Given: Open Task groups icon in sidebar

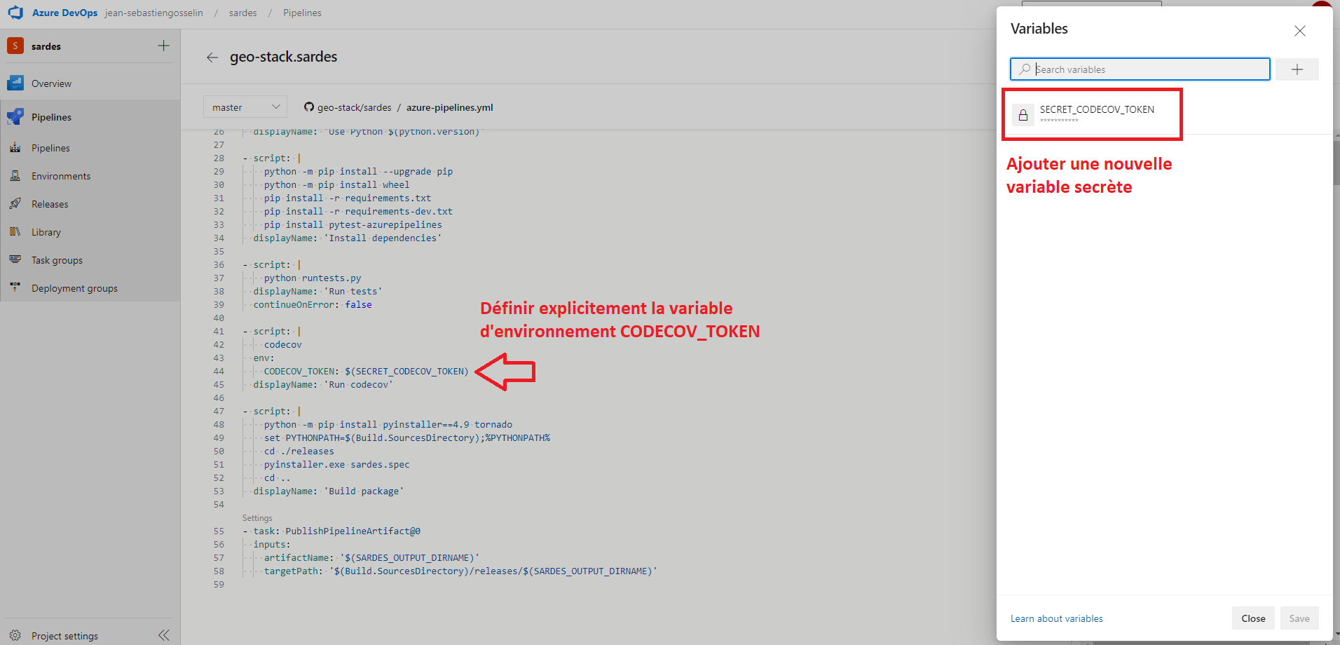Looking at the screenshot, I should [x=15, y=260].
